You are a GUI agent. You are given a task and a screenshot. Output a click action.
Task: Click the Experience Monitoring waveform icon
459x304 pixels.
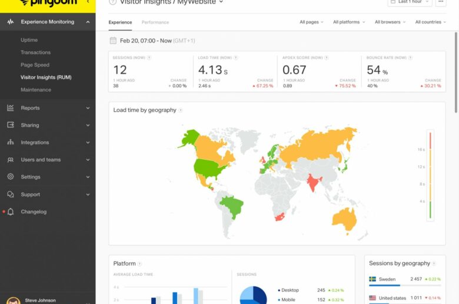11,22
